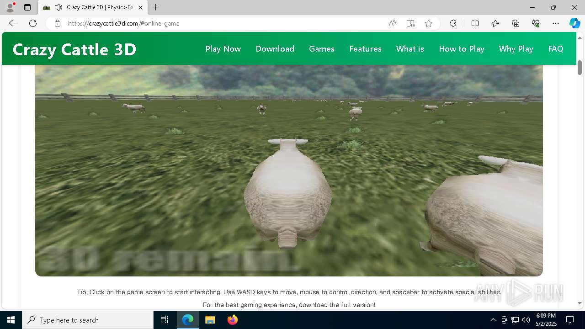Launch Firefox from the taskbar
Screen dimensions: 585x329
(x=232, y=320)
